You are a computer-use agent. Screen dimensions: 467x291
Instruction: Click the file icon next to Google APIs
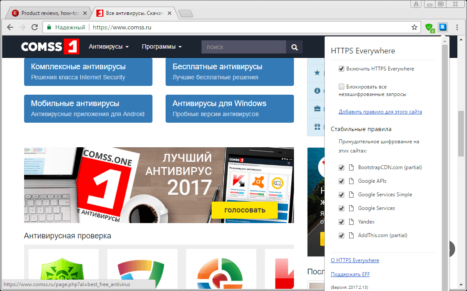click(351, 181)
